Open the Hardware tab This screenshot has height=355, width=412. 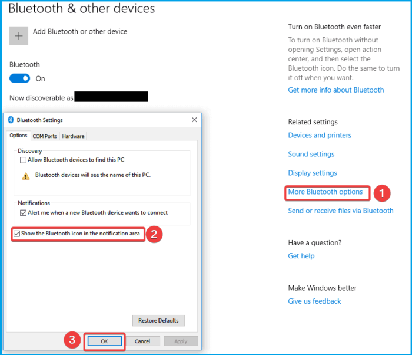pyautogui.click(x=74, y=136)
